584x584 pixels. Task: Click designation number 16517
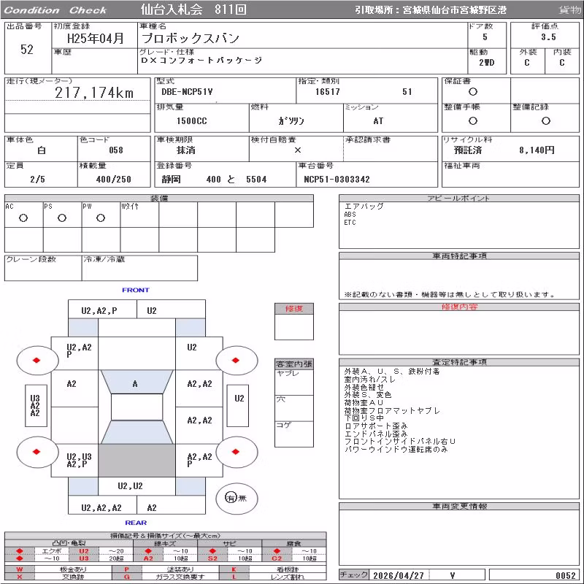coord(327,92)
